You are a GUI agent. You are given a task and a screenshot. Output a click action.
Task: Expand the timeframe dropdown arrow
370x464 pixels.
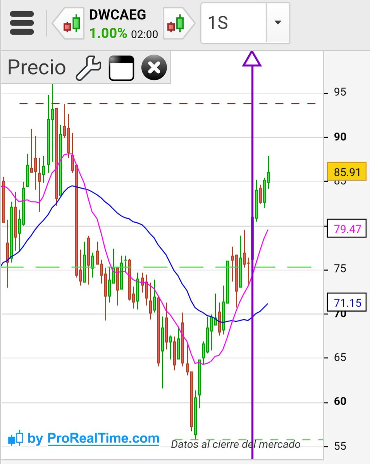(278, 23)
